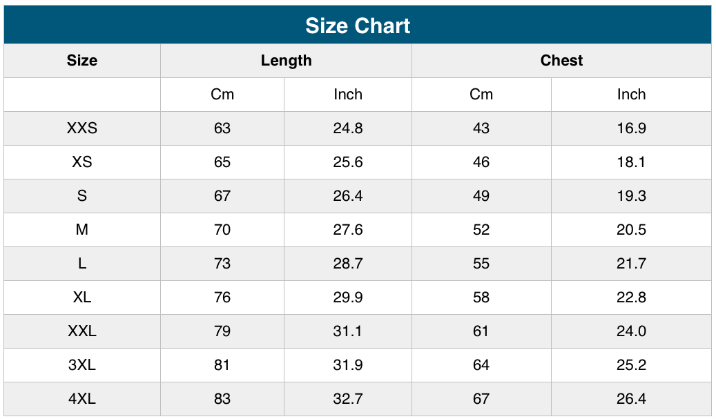Select the Length column header

tap(286, 61)
